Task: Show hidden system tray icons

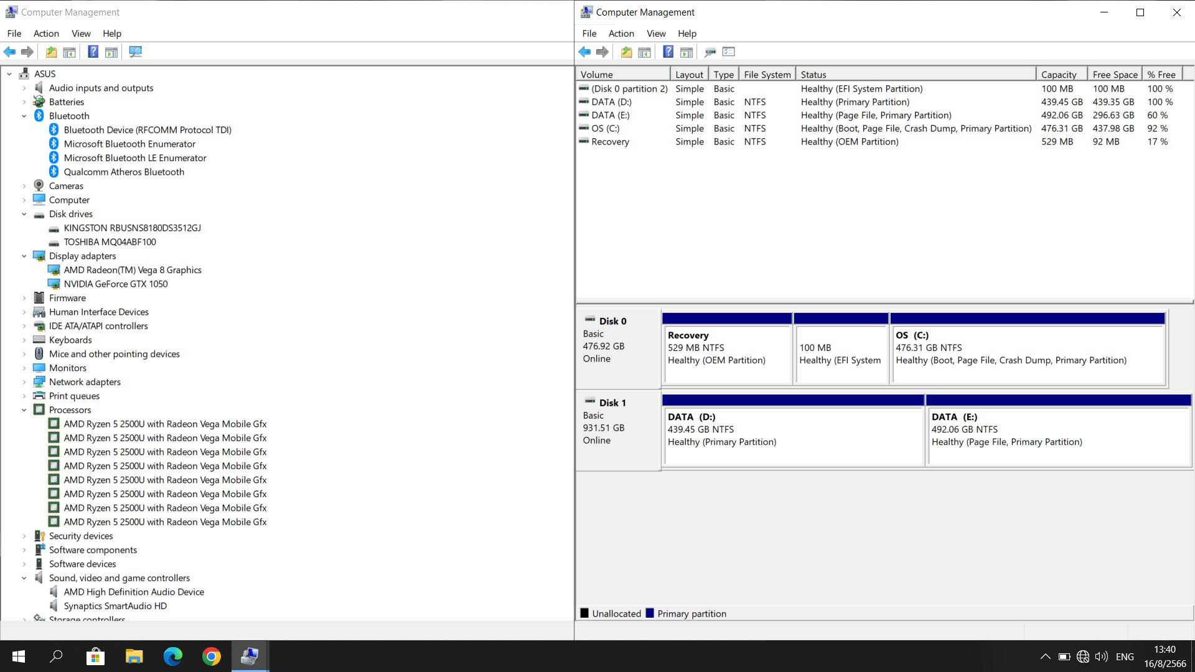Action: point(1046,656)
